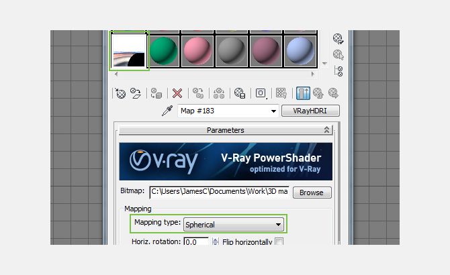
Task: Click the Go to Parent icon
Action: pos(318,93)
